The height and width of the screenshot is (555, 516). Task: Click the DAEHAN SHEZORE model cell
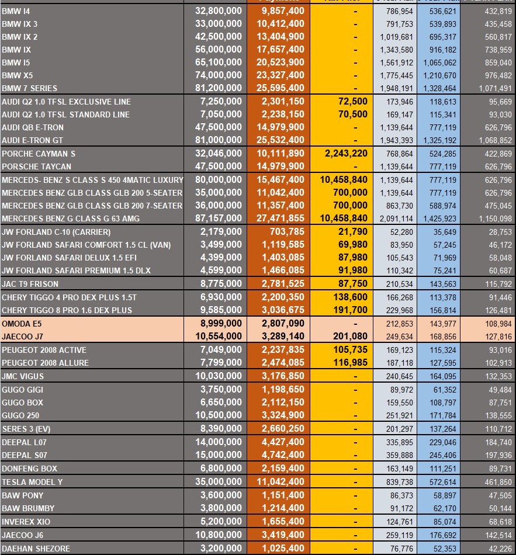[x=92, y=549]
